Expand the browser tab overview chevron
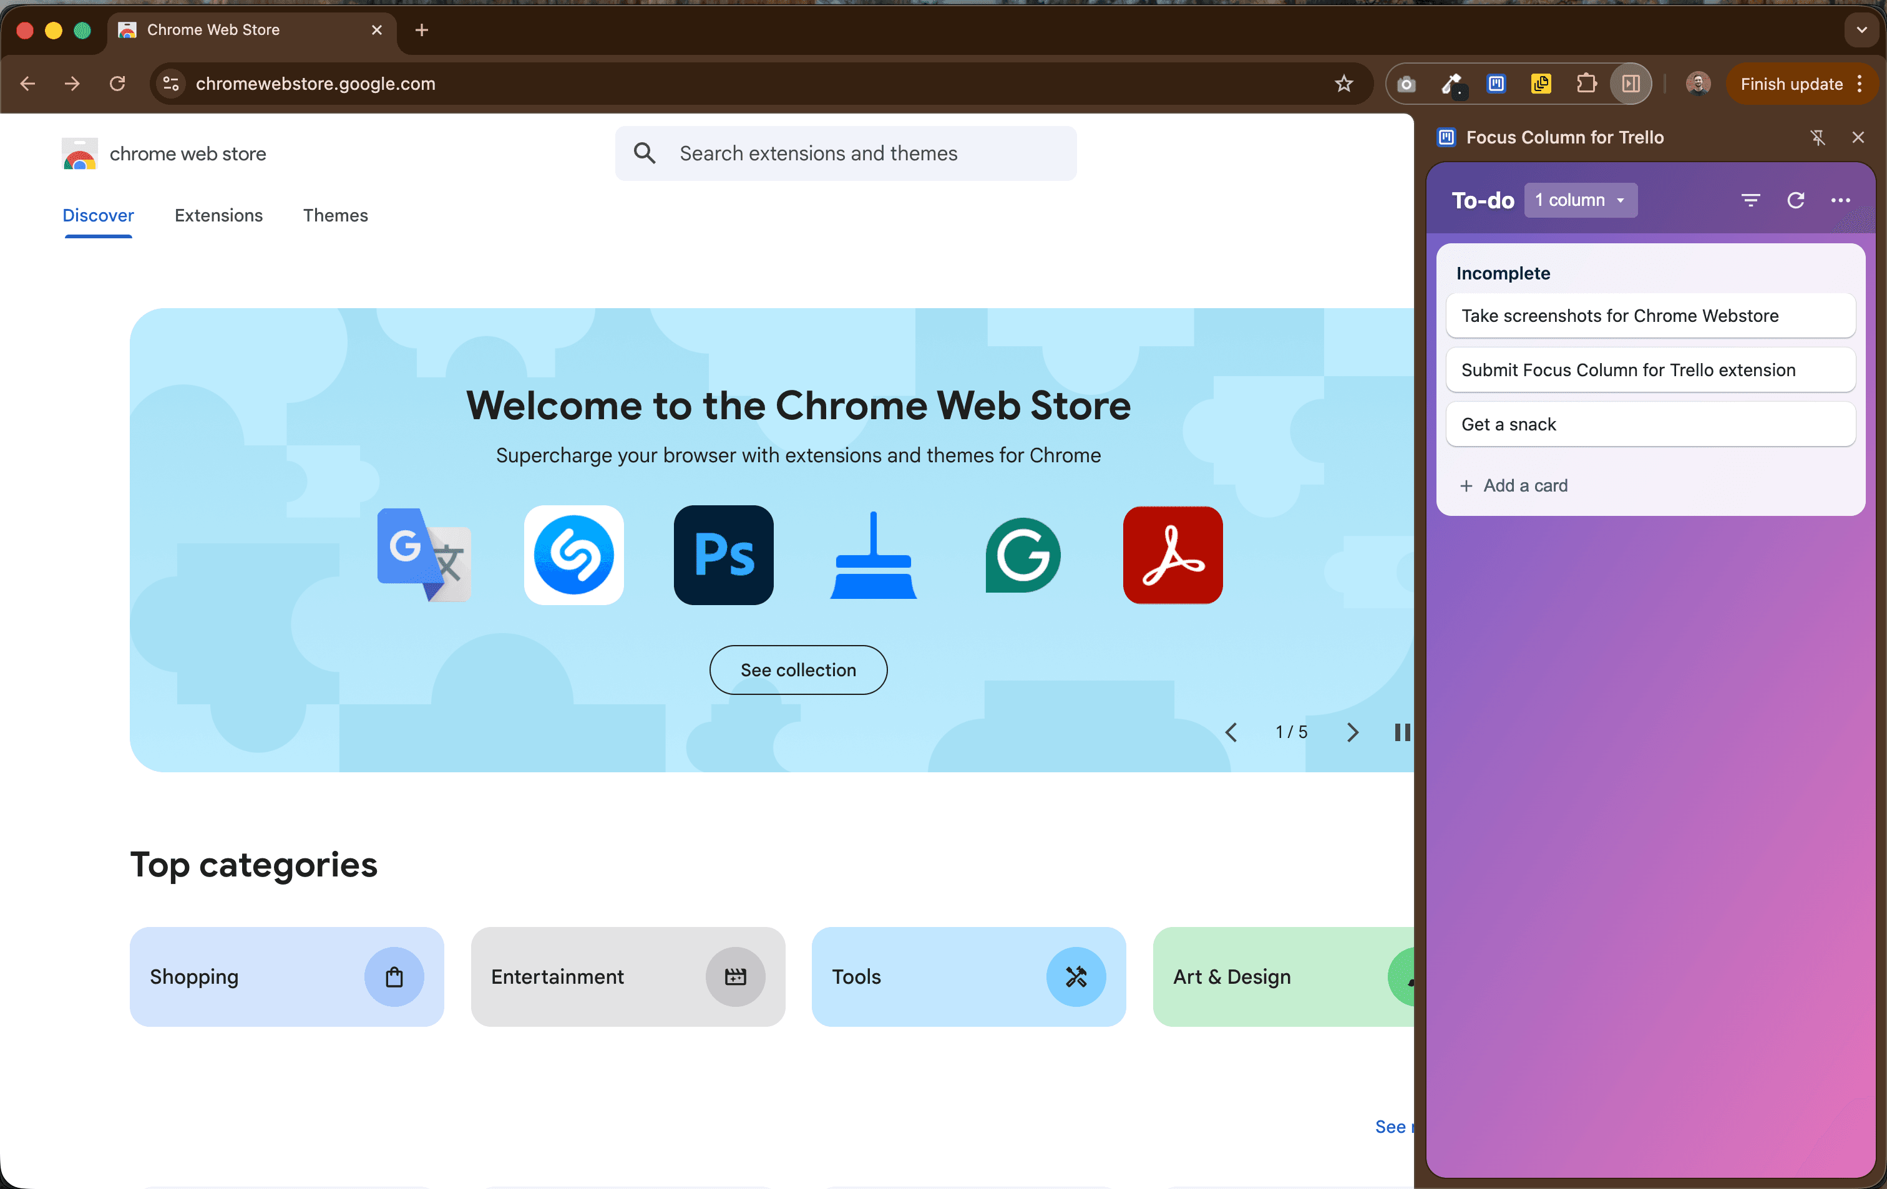 click(x=1861, y=30)
